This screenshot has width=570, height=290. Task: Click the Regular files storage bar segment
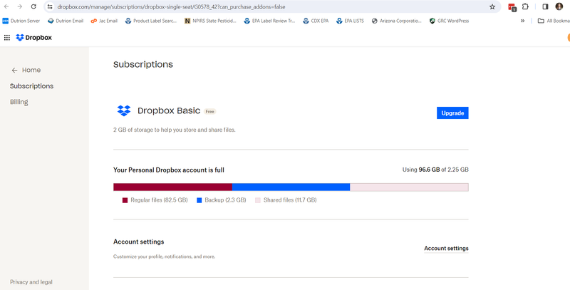coord(172,187)
